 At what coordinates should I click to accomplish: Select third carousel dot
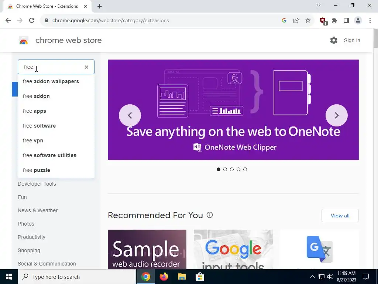click(x=232, y=169)
